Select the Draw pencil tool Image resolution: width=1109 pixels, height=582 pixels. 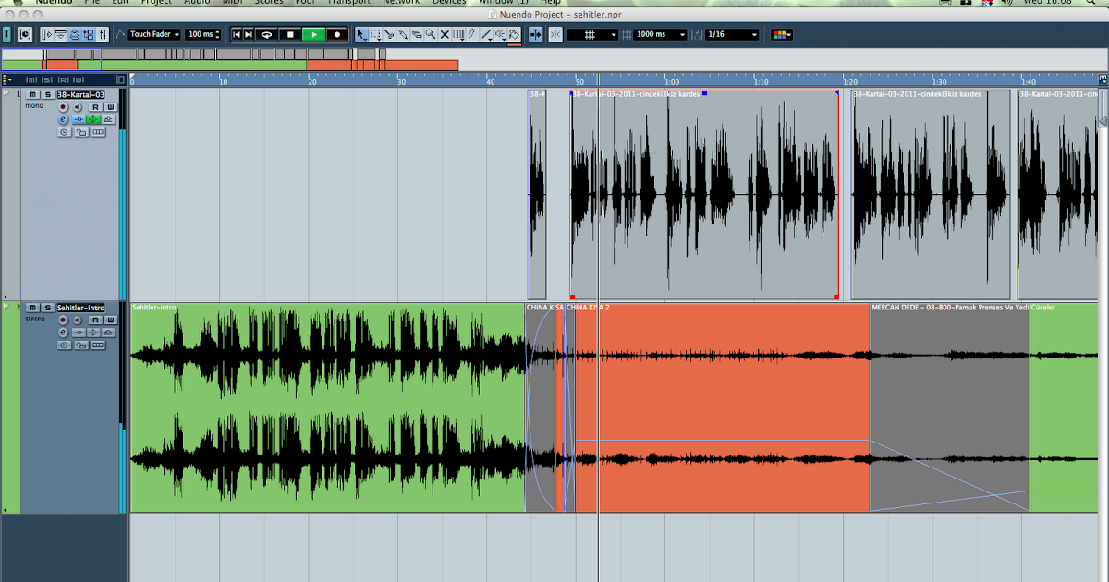[471, 34]
